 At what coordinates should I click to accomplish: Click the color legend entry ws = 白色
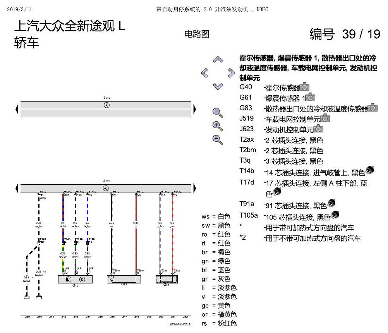point(216,217)
